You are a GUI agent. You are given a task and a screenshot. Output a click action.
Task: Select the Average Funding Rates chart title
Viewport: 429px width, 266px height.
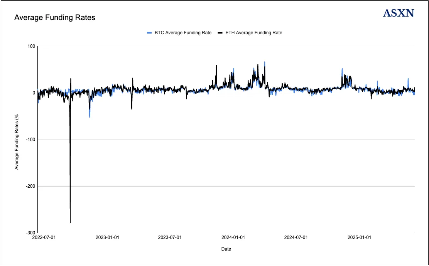point(54,18)
